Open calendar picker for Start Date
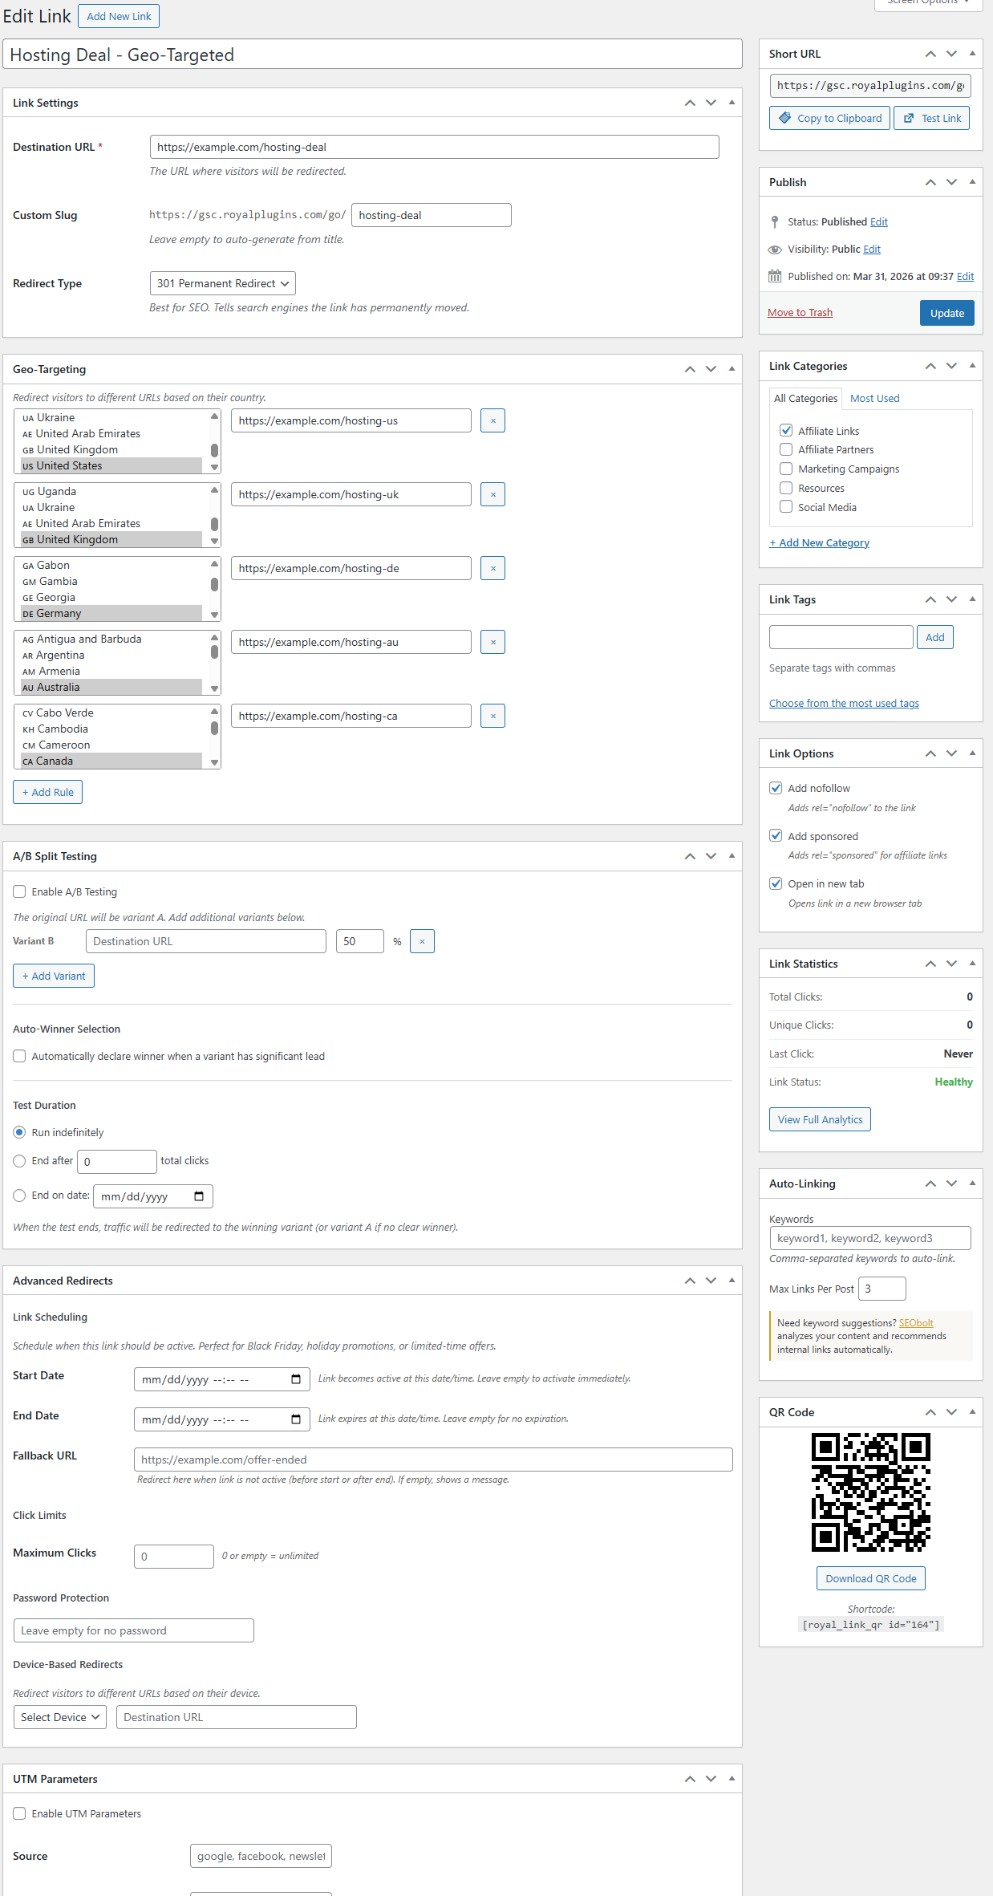 coord(295,1379)
